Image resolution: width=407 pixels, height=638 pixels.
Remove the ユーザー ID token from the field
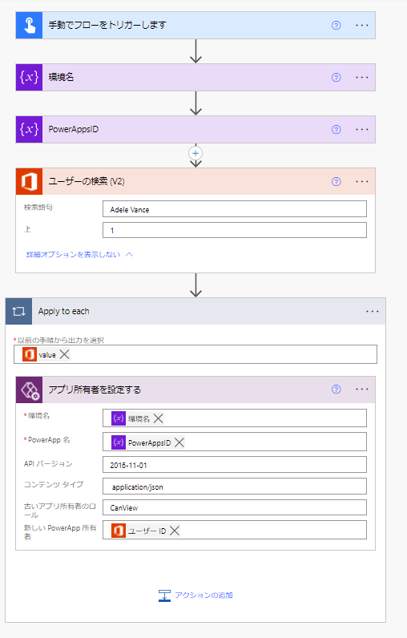(x=175, y=531)
